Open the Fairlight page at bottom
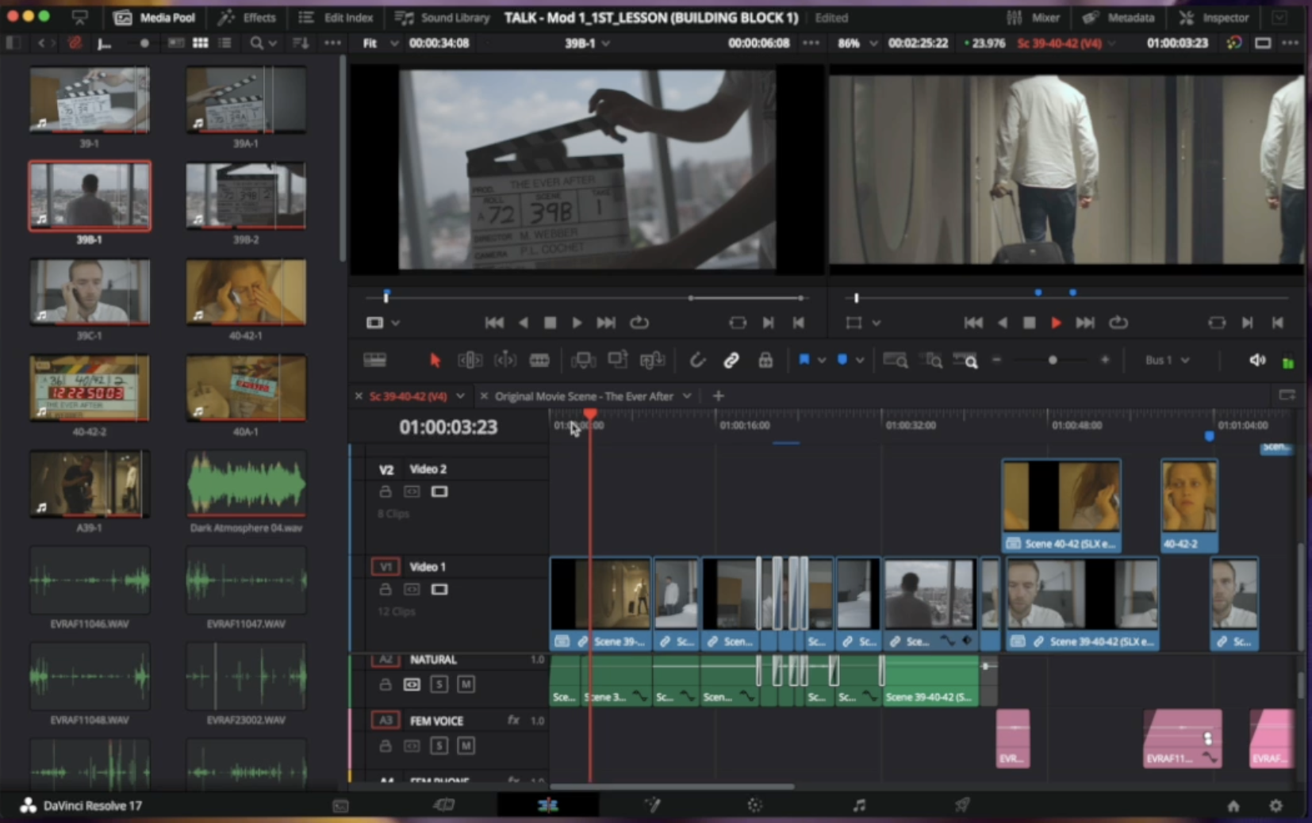The image size is (1312, 823). tap(859, 806)
